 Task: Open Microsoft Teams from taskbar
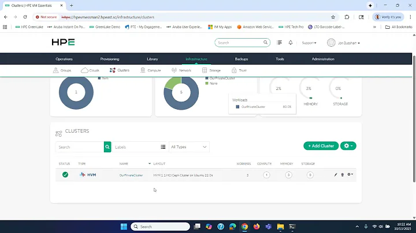(269, 227)
